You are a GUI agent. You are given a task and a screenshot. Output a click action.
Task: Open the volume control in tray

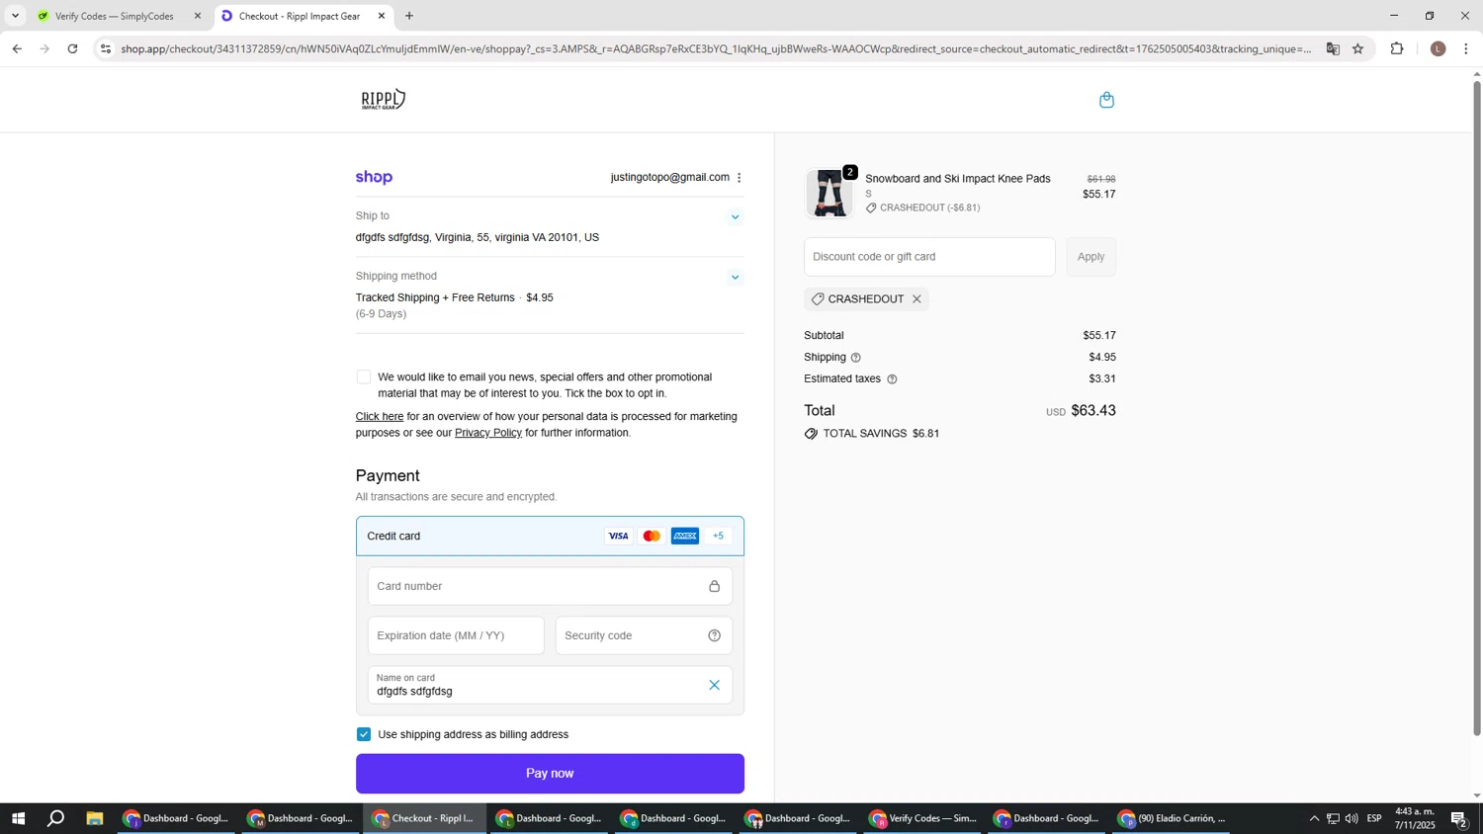(1352, 818)
